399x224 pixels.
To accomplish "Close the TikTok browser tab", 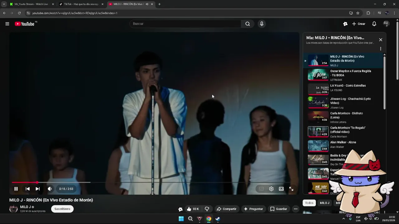I will (x=102, y=4).
